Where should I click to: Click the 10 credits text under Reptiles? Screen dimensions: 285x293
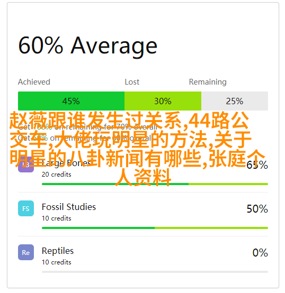point(56,262)
